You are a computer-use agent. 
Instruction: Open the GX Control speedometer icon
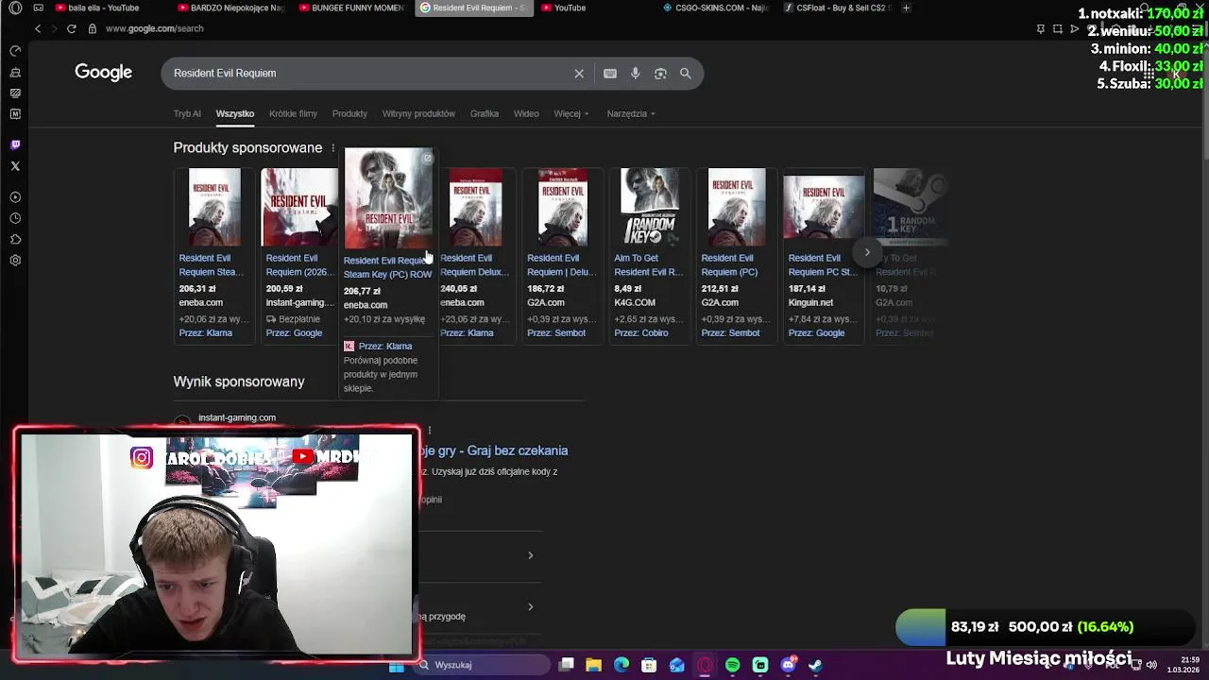tap(15, 51)
